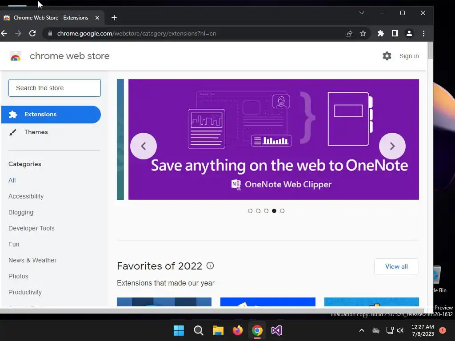Click View all for Favorites of 2022
Image resolution: width=455 pixels, height=341 pixels.
(396, 266)
